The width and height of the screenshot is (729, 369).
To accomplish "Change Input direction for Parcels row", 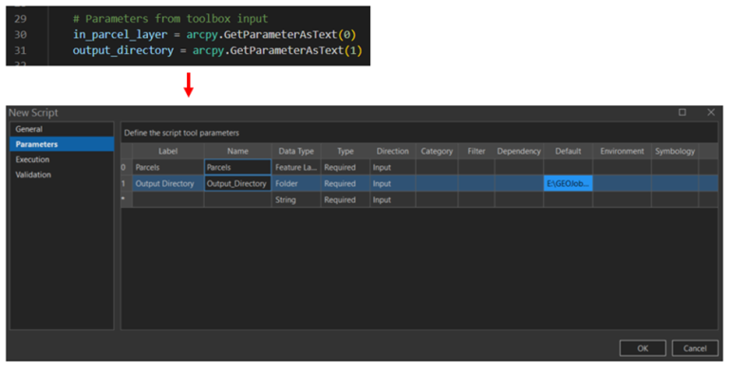I will click(x=393, y=167).
